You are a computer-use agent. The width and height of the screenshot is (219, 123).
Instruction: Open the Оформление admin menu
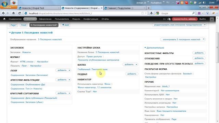click(x=45, y=19)
